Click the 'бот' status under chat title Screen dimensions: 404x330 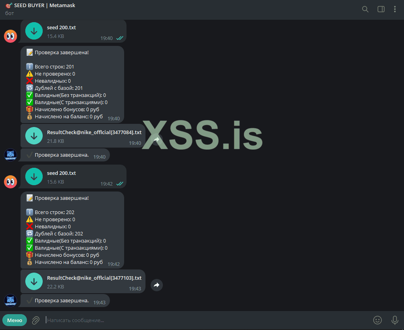click(x=9, y=13)
